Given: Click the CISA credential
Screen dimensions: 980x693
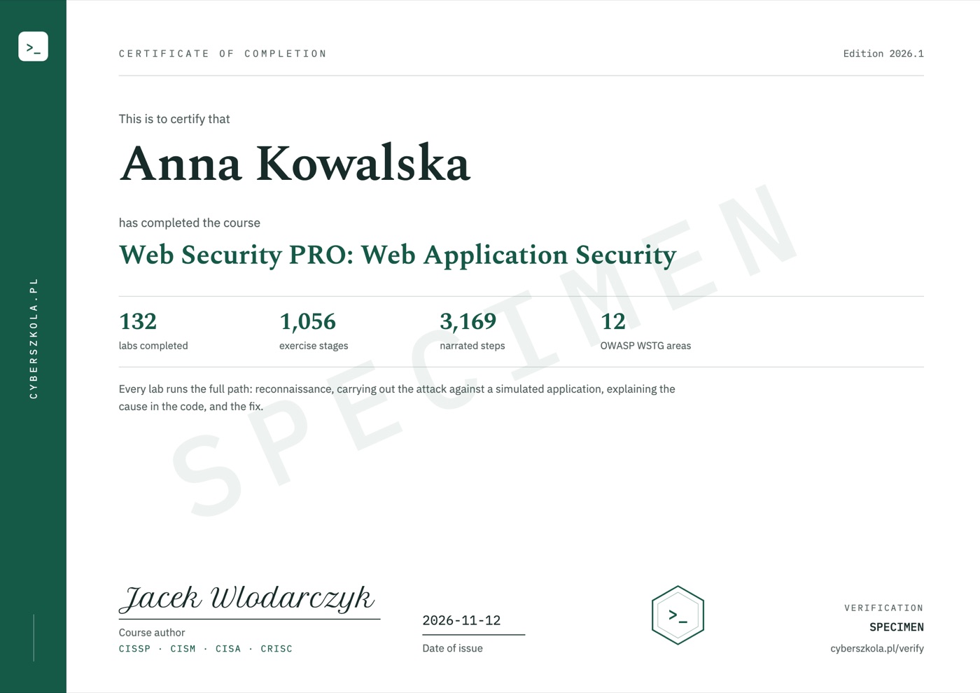Looking at the screenshot, I should pyautogui.click(x=228, y=649).
